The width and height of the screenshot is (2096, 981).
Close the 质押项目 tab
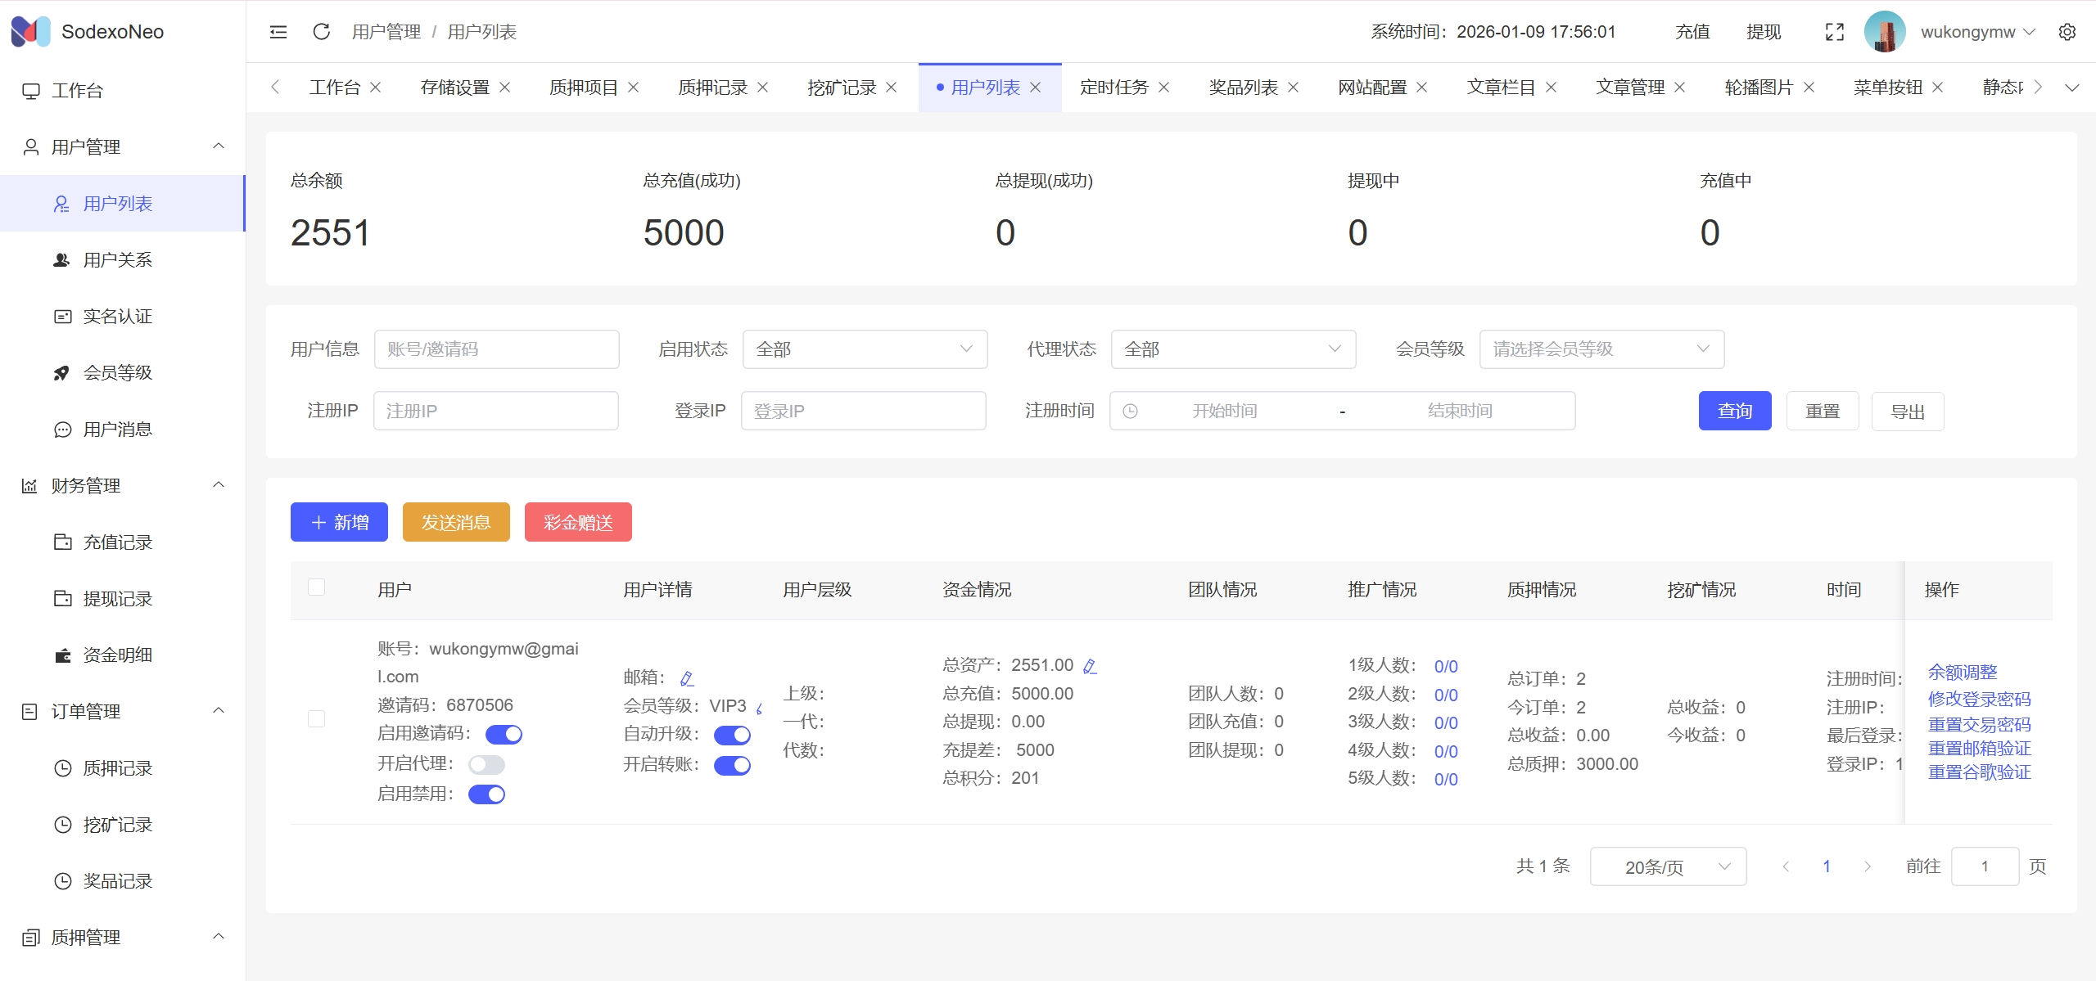634,88
